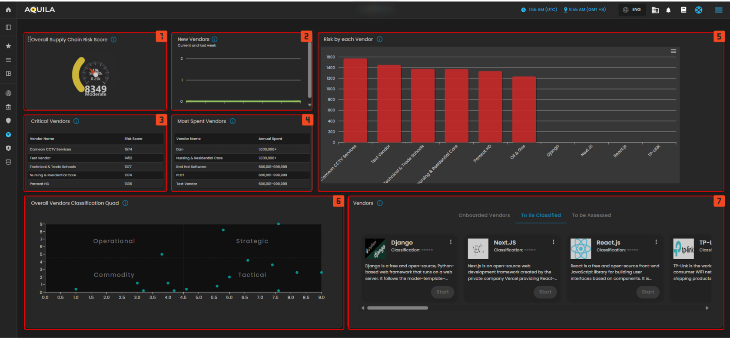The height and width of the screenshot is (338, 730).
Task: Switch to Onboarded Vendors tab
Action: [484, 215]
